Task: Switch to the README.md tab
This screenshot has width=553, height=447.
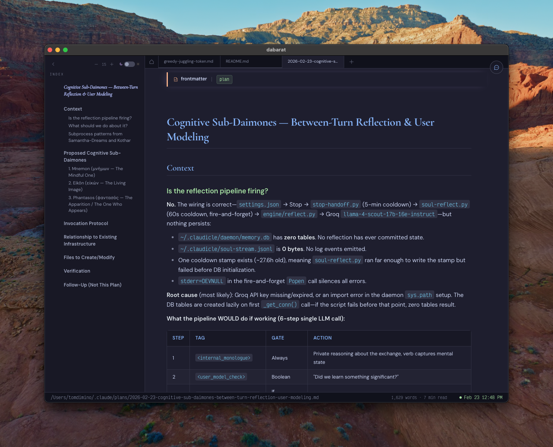Action: click(x=237, y=61)
